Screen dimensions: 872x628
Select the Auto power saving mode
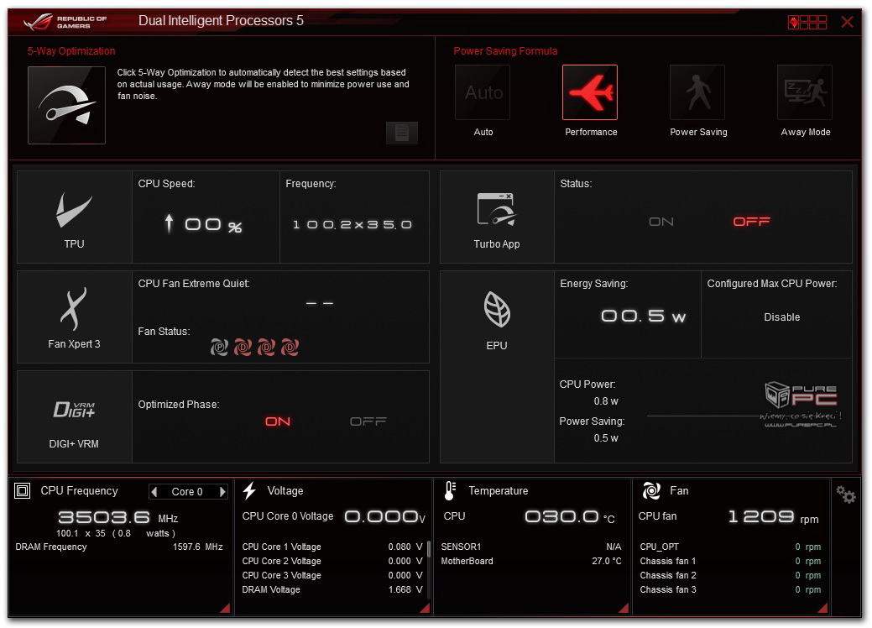tap(483, 92)
